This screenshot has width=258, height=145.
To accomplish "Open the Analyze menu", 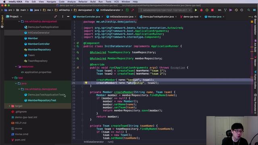I will click(71, 2).
